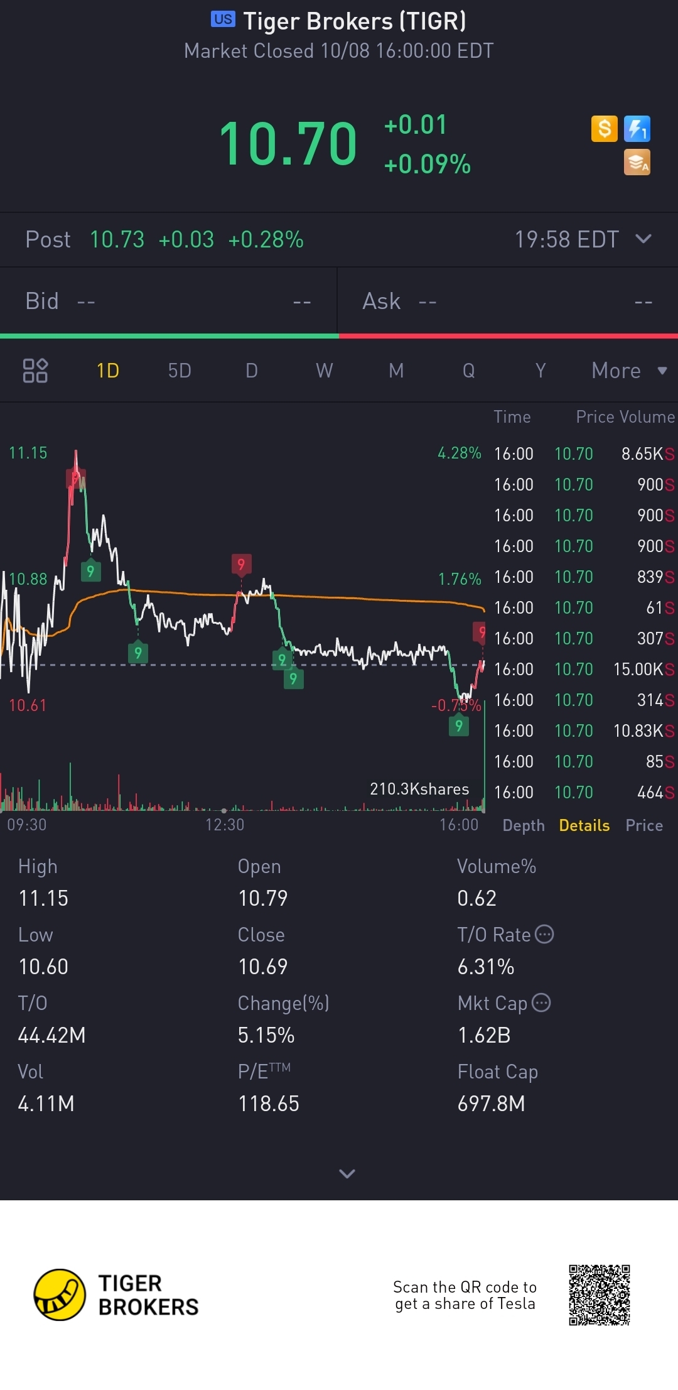Viewport: 678px width, 1390px height.
Task: Open the T/O Rate info icon
Action: [x=544, y=935]
